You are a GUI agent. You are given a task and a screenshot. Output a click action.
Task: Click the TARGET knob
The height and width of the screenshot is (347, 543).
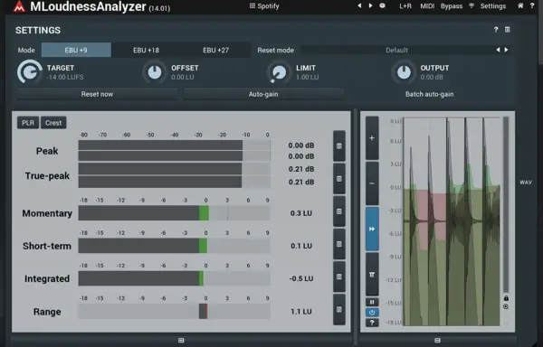pyautogui.click(x=30, y=71)
